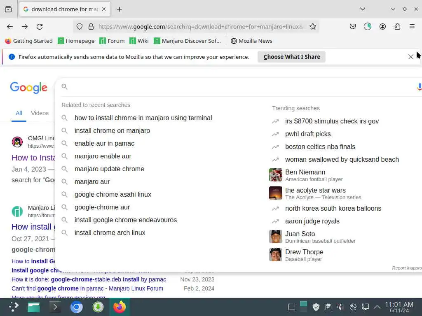Select suggestion how to install chrome in manjaro using terminal
Image resolution: width=422 pixels, height=316 pixels.
coord(143,118)
